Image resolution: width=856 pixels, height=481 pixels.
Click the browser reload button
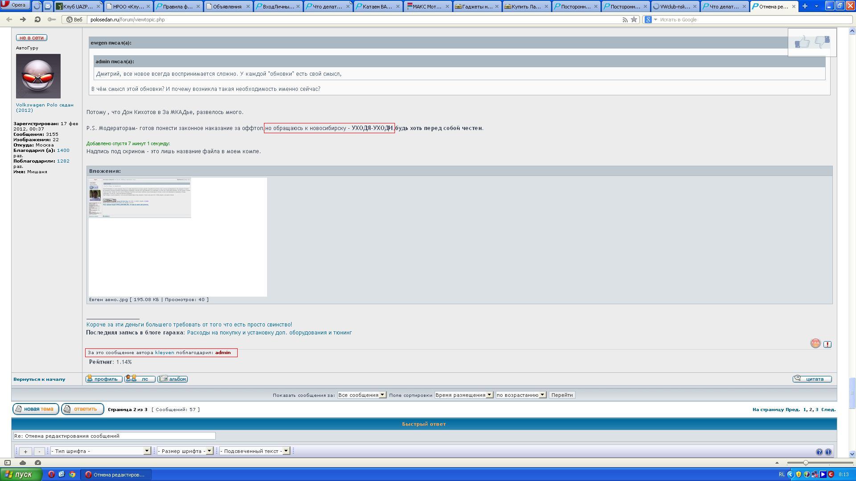click(x=37, y=20)
